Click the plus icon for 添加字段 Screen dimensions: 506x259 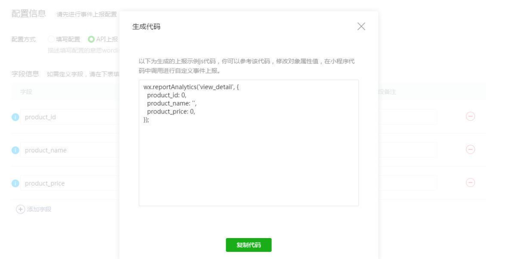21,210
